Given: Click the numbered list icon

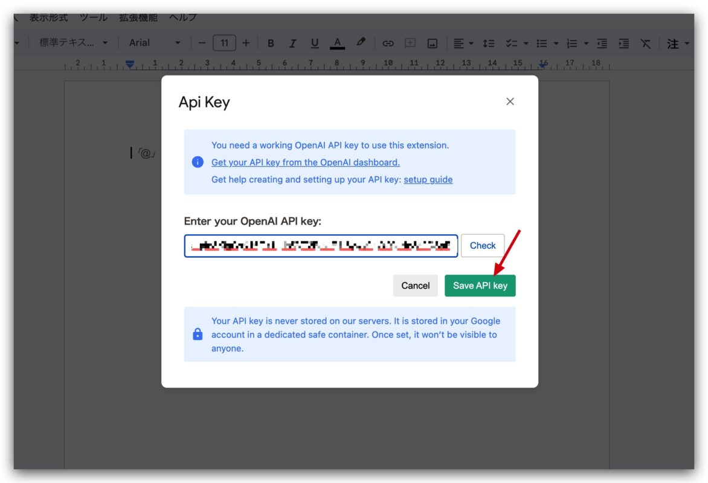Looking at the screenshot, I should tap(571, 43).
